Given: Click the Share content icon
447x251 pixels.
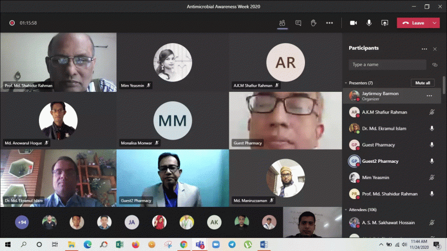Looking at the screenshot, I should tap(384, 23).
